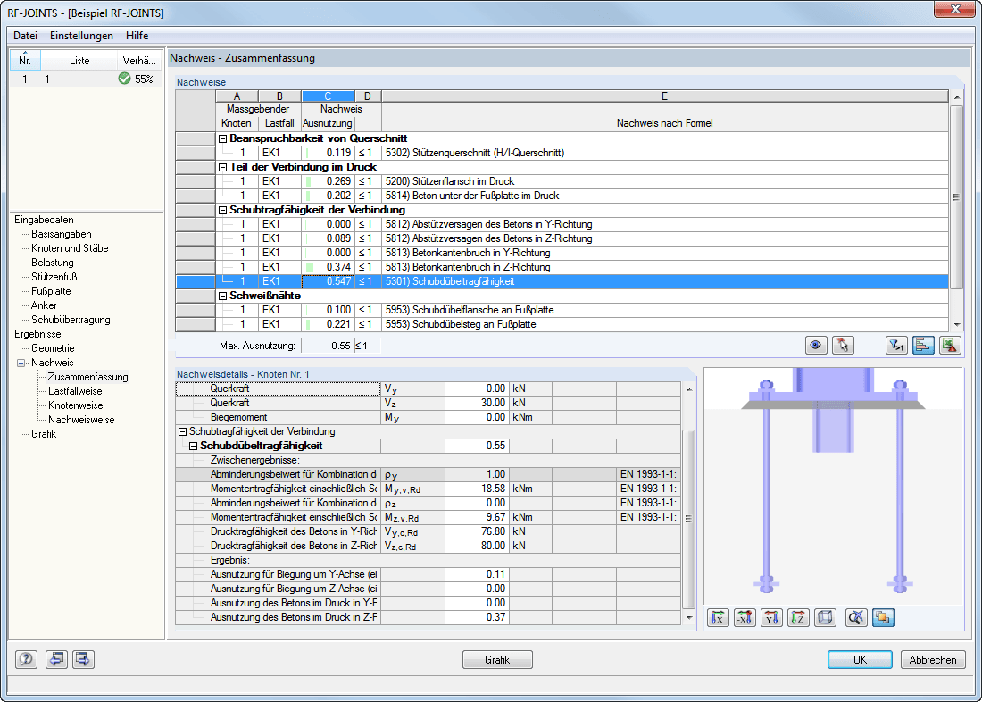Screen dimensions: 982x702
Task: Click the pick-in-graphic cursor icon
Action: tap(843, 346)
